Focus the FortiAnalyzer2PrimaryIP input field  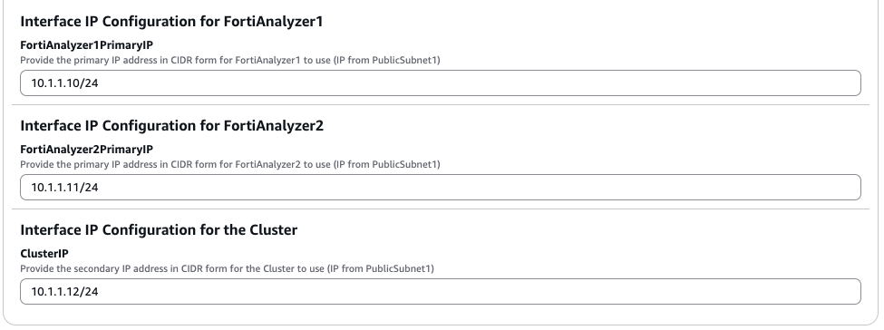pyautogui.click(x=441, y=188)
